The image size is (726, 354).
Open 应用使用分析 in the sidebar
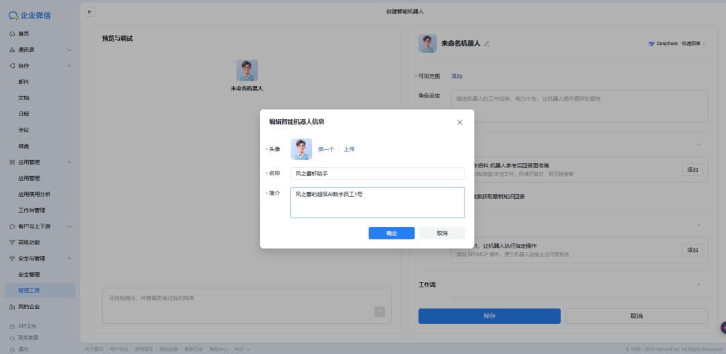click(x=34, y=194)
